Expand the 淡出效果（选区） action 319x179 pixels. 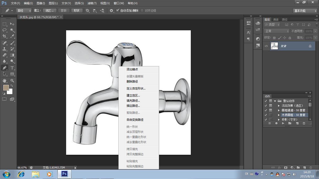pyautogui.click(x=279, y=106)
